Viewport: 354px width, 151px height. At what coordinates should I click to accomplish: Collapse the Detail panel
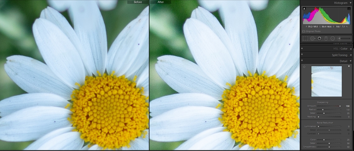pyautogui.click(x=351, y=61)
